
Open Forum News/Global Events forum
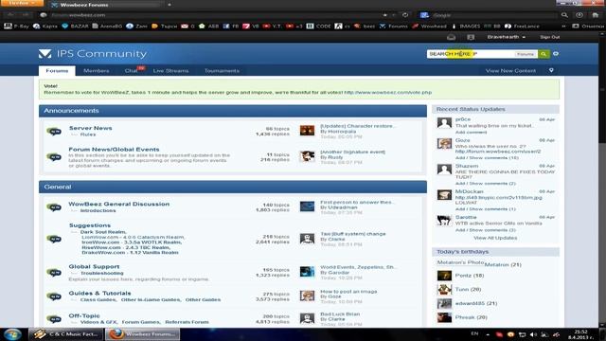tap(114, 150)
